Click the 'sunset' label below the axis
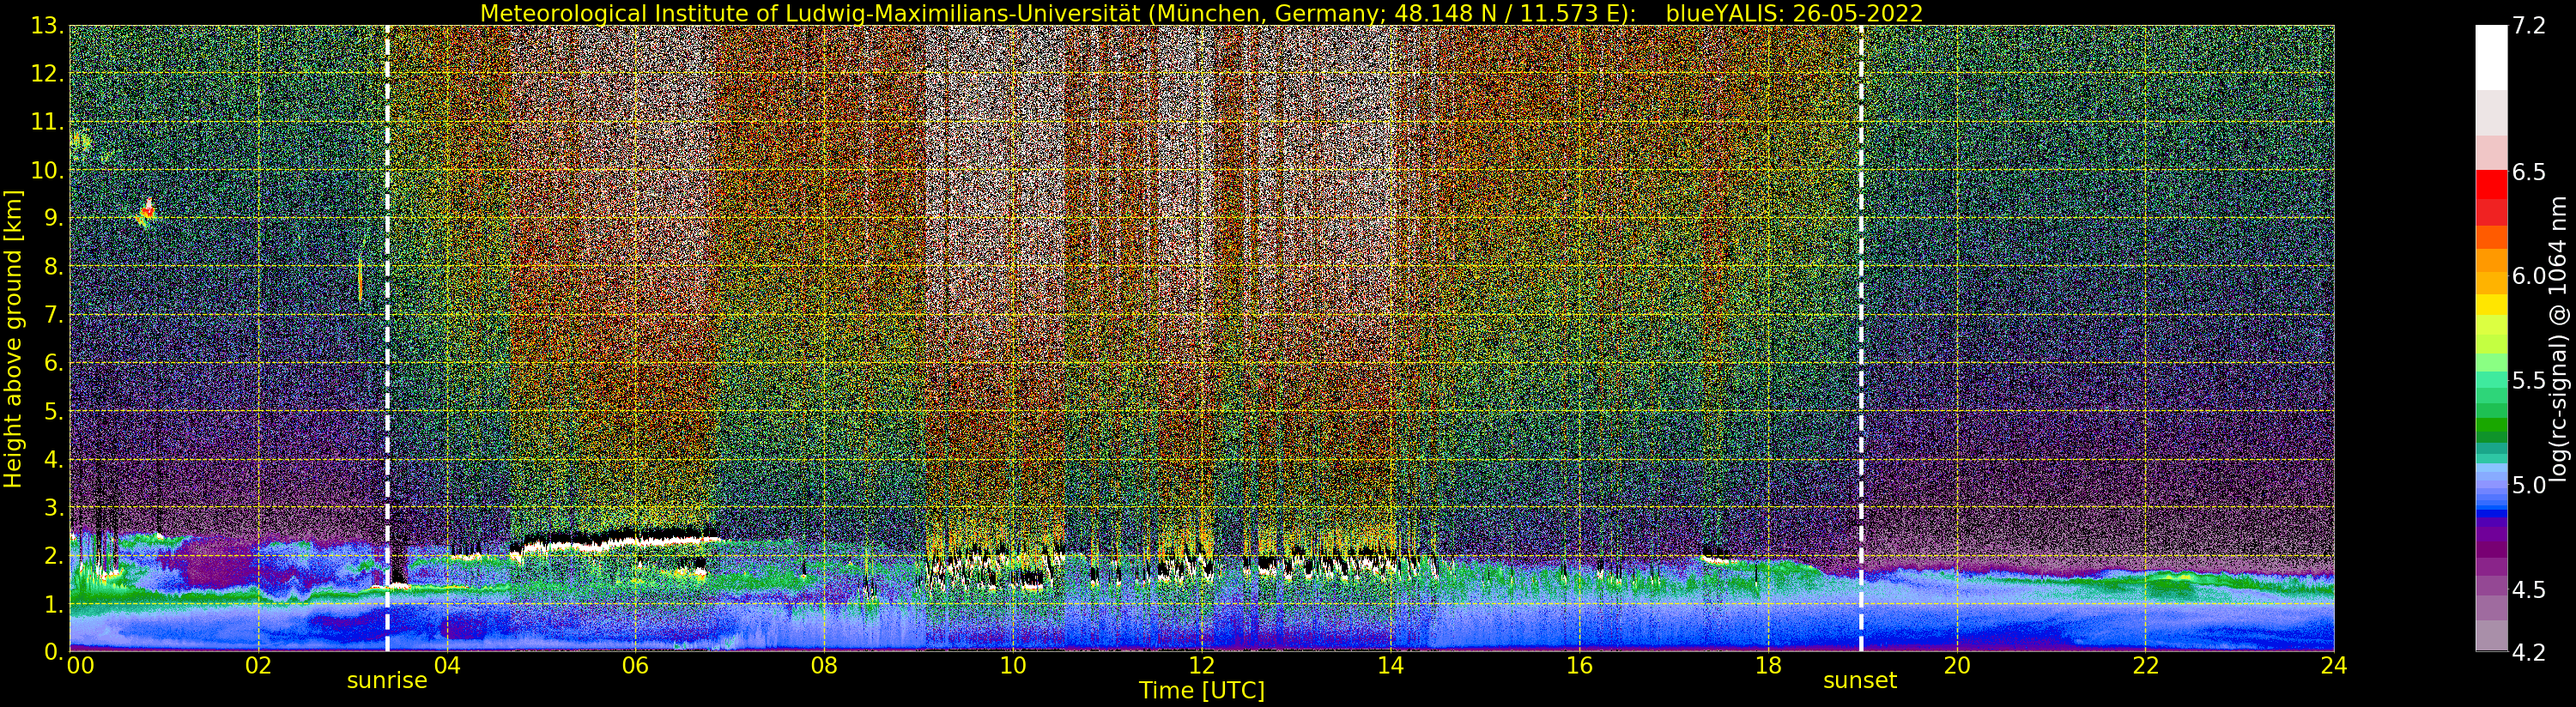Image resolution: width=2576 pixels, height=707 pixels. tap(1860, 681)
